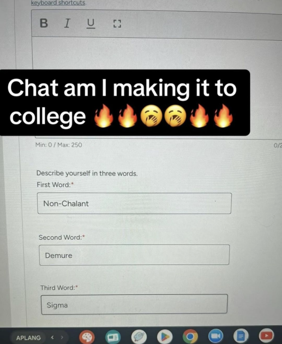Launch the paint palette app from shelf

tap(87, 337)
